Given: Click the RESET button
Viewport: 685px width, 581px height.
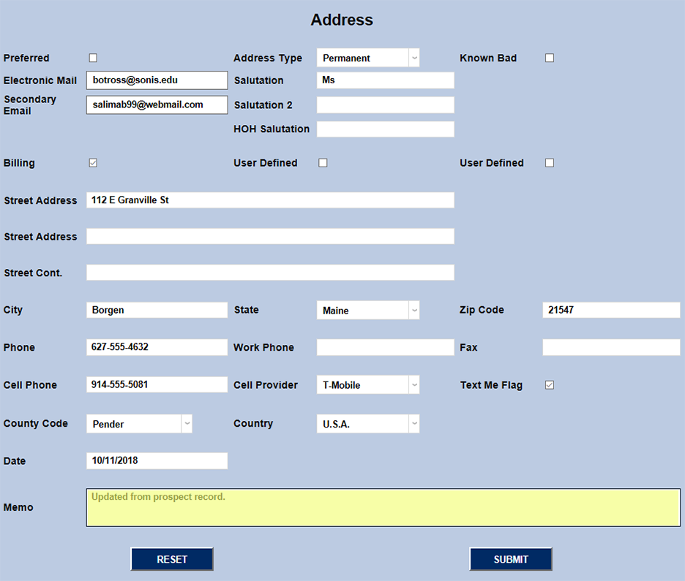Looking at the screenshot, I should click(172, 558).
